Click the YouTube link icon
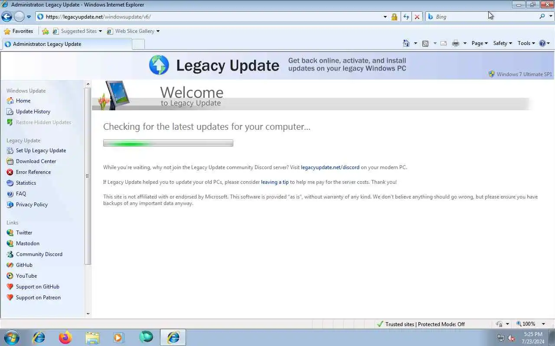 [x=10, y=276]
